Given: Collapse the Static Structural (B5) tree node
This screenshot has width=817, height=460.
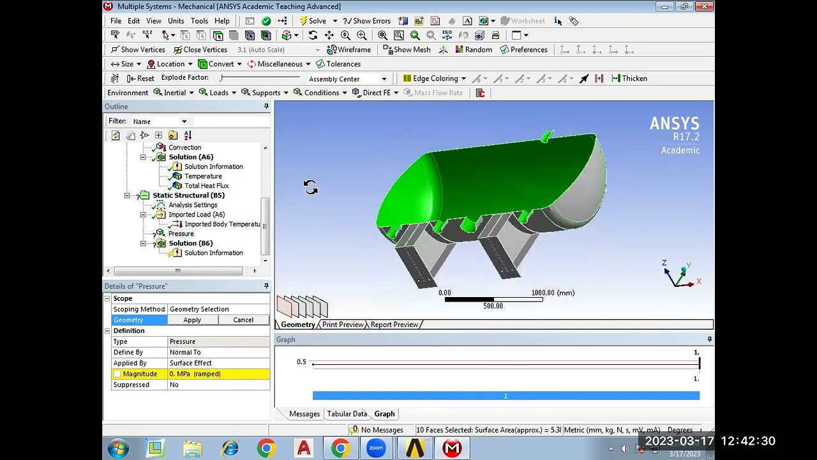Looking at the screenshot, I should (x=127, y=195).
